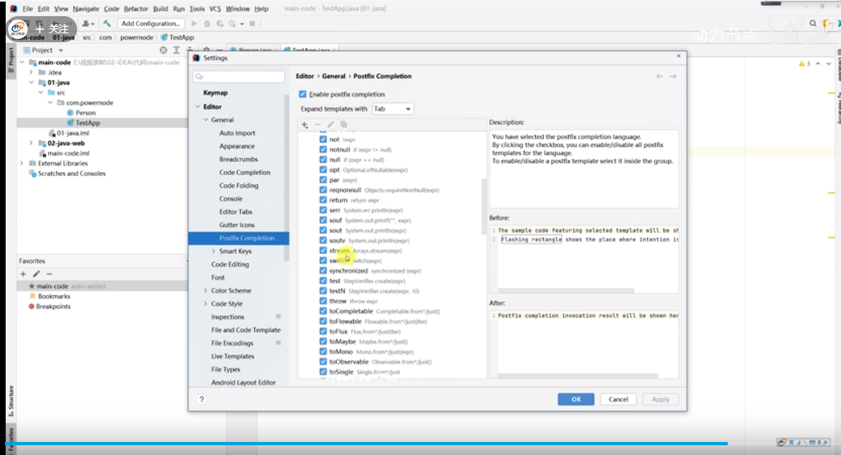Image resolution: width=841 pixels, height=455 pixels.
Task: Open the Expand templates with Tab dropdown
Action: tap(393, 109)
